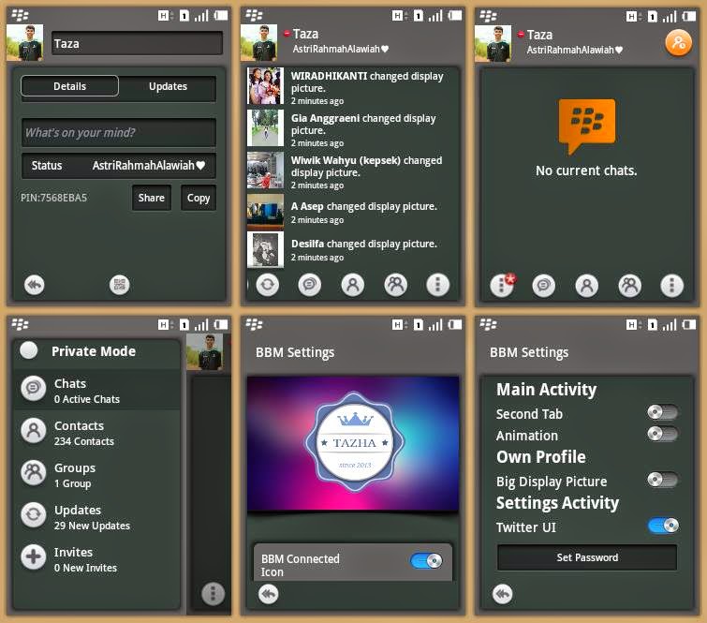
Task: Tap Invites plus icon in Private Mode side menu
Action: pos(34,557)
